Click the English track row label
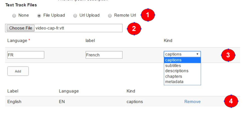The height and width of the screenshot is (115, 246). 14,102
